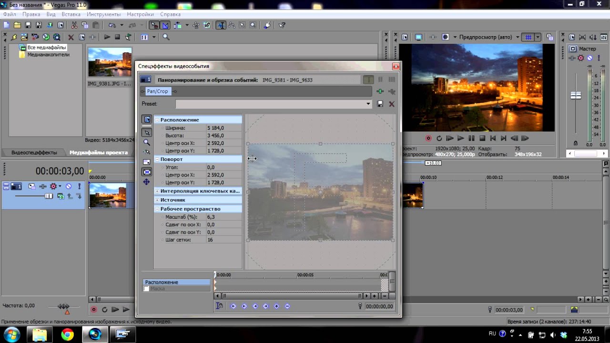Click the first keyframe diamond button

tap(234, 306)
